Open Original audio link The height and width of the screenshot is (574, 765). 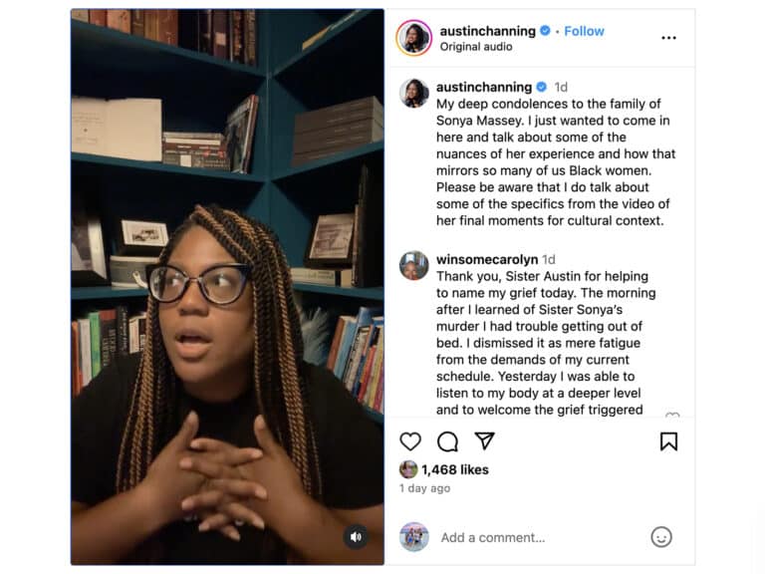coord(476,47)
